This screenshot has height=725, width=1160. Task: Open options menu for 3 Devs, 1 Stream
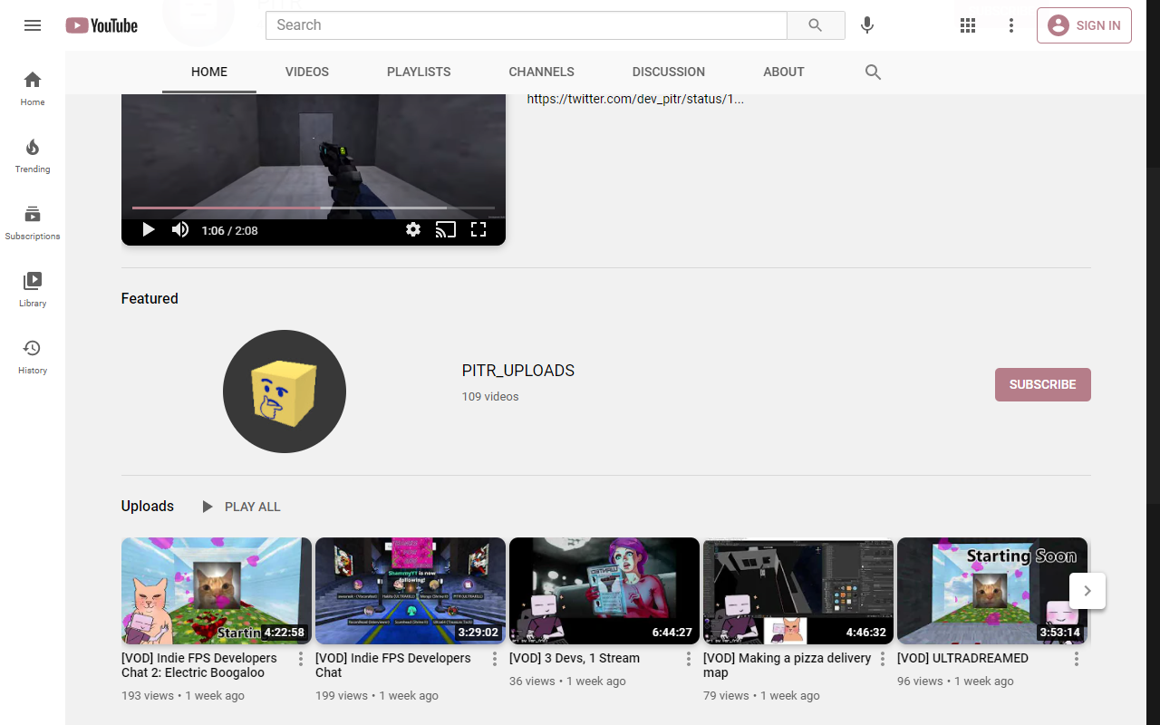[689, 659]
